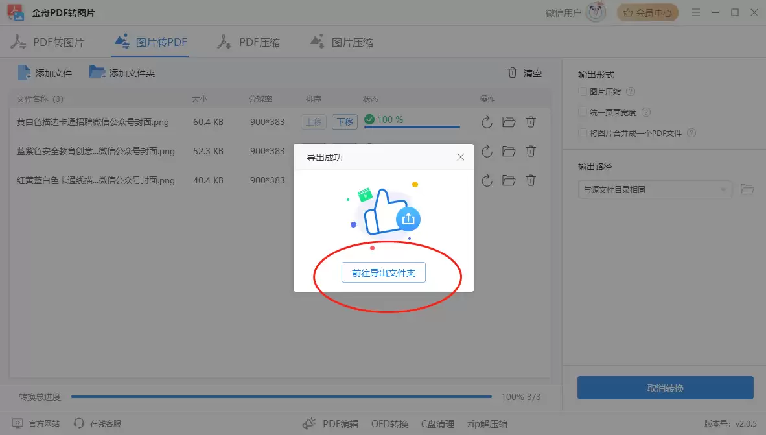Delete the 红黄蓝白色卡通线描 file from list
This screenshot has width=766, height=435.
[531, 180]
